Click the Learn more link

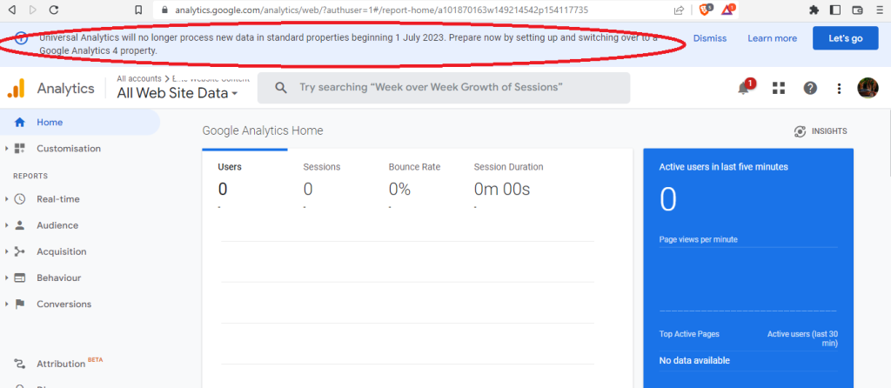click(x=772, y=38)
